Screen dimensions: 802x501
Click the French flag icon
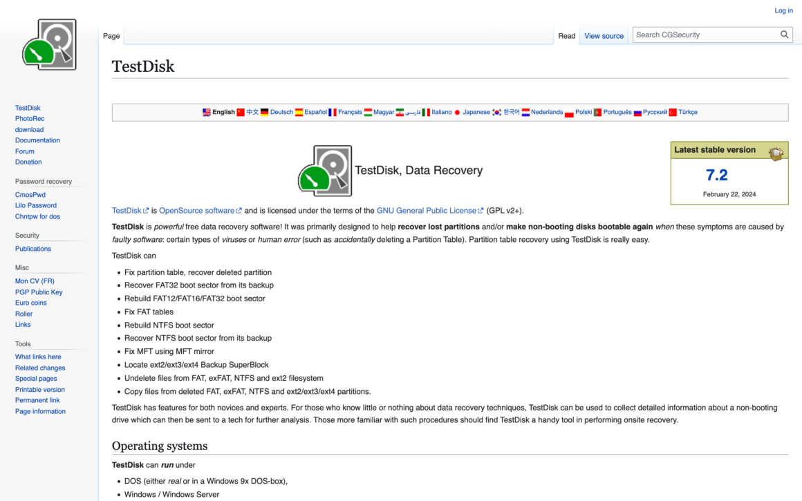333,113
